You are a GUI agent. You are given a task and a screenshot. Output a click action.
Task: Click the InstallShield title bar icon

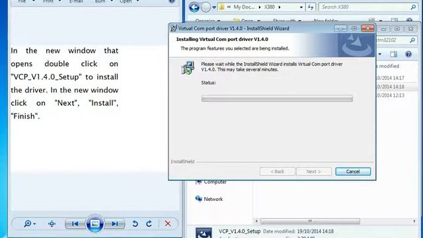click(174, 28)
